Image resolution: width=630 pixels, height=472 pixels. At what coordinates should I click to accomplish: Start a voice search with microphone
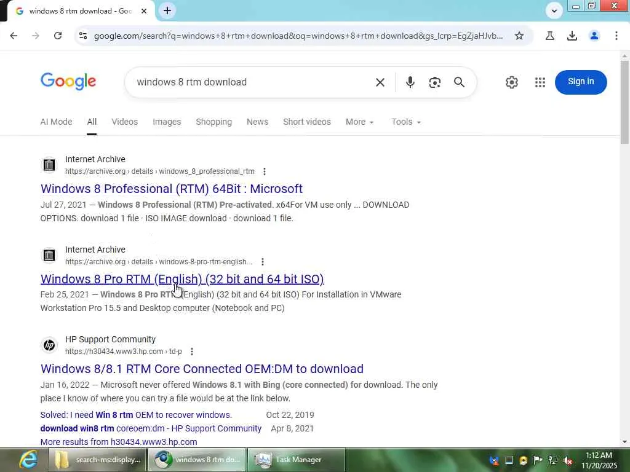point(410,82)
